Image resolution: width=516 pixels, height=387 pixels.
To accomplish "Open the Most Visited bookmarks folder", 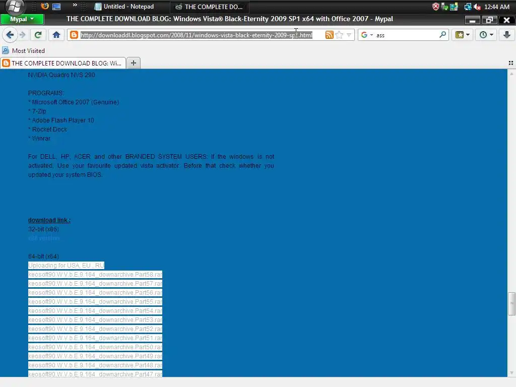I will click(x=23, y=51).
